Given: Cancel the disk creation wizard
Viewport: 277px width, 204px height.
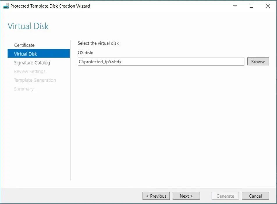Looking at the screenshot, I should 255,196.
